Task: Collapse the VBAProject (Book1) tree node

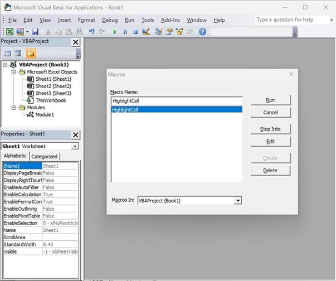Action: (6, 65)
